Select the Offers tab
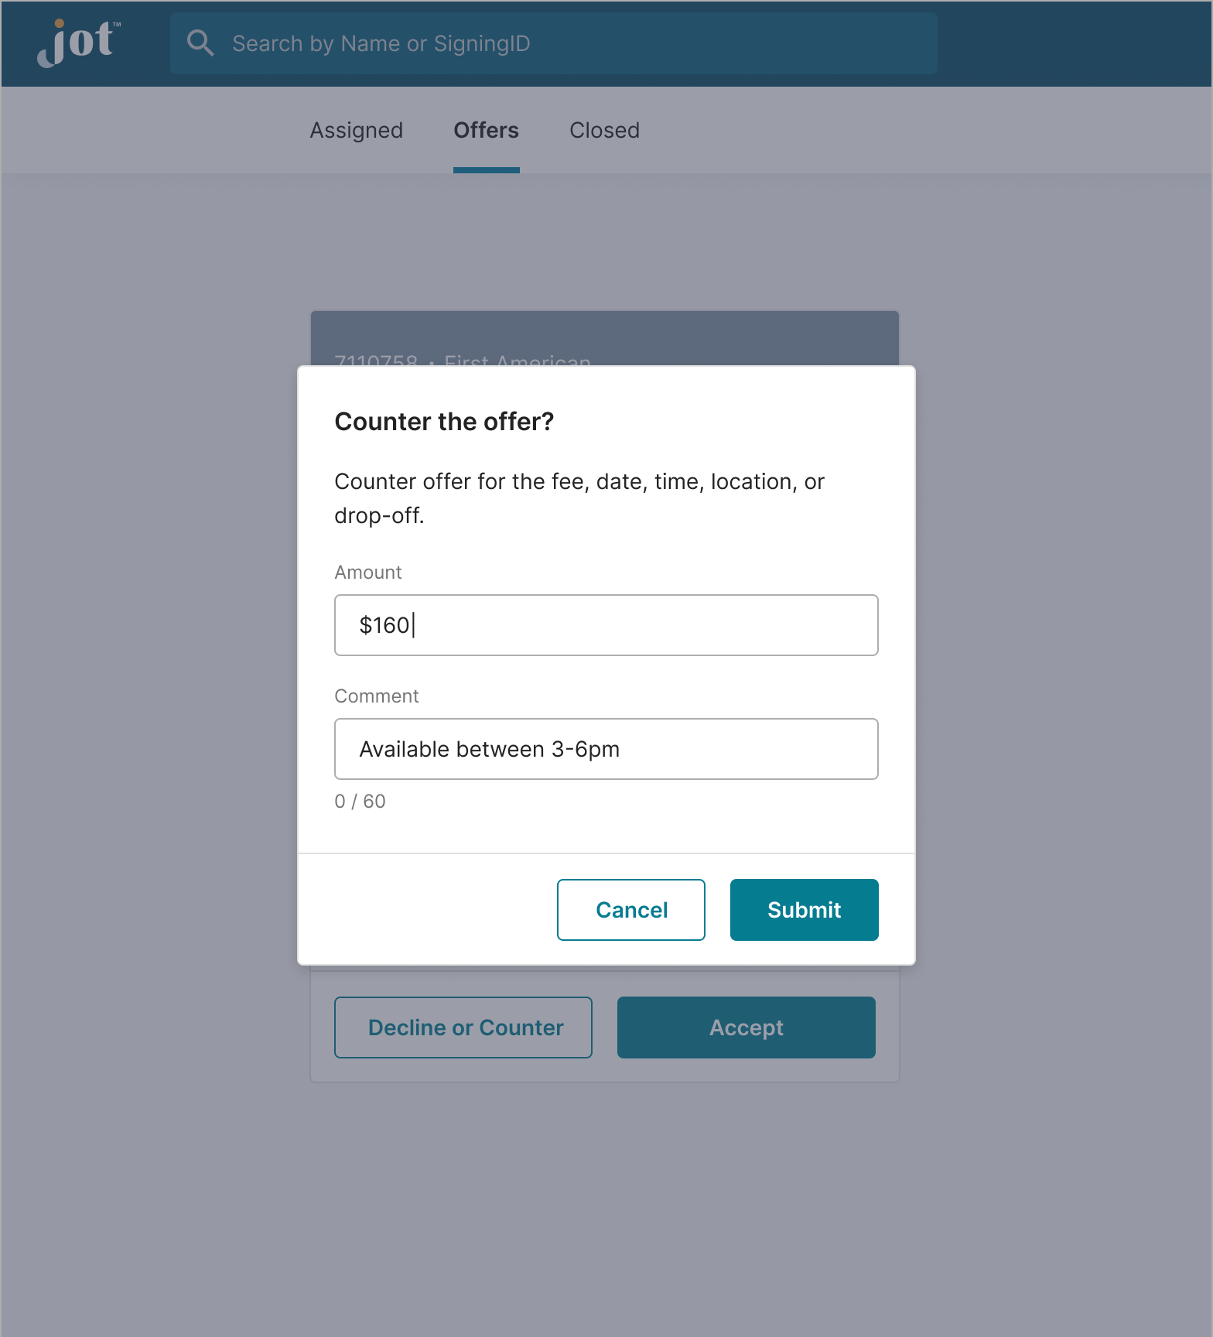This screenshot has height=1337, width=1213. (x=486, y=130)
